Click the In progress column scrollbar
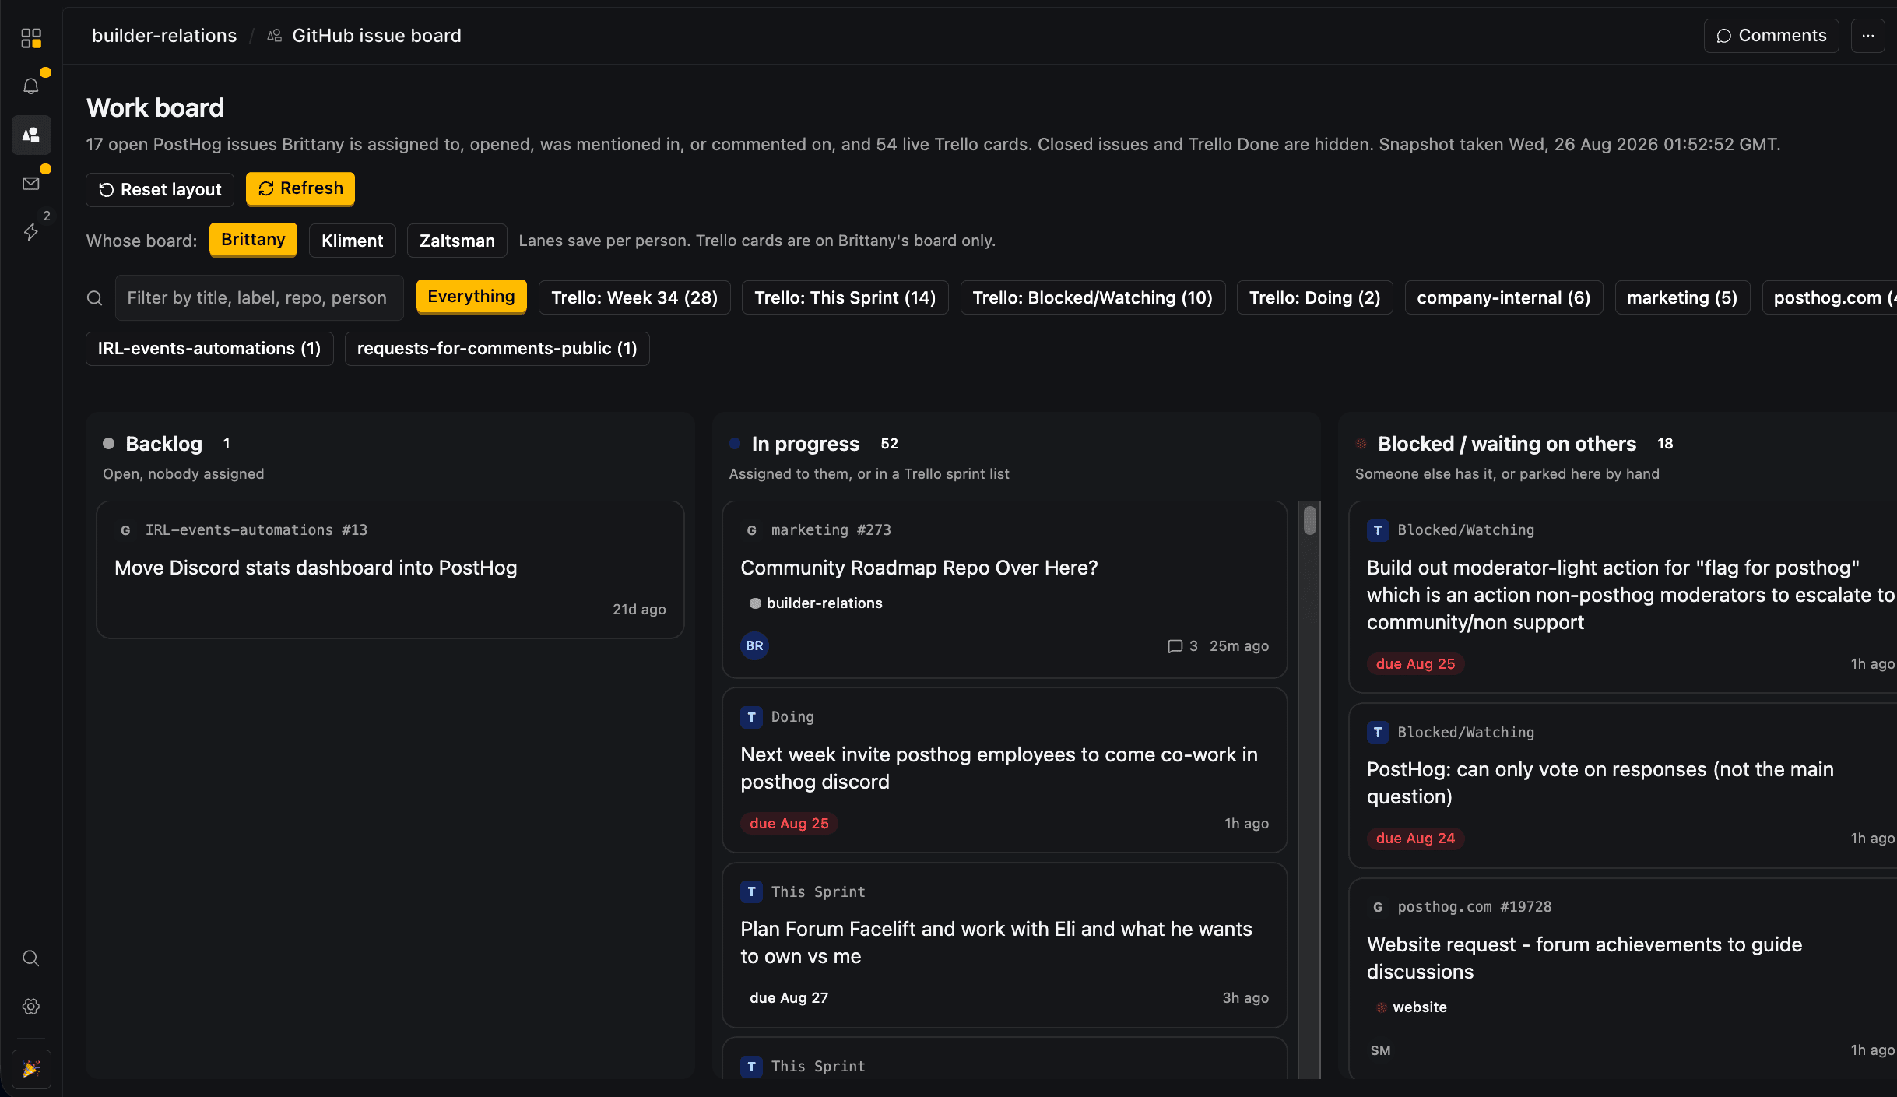Viewport: 1897px width, 1097px height. click(1310, 520)
